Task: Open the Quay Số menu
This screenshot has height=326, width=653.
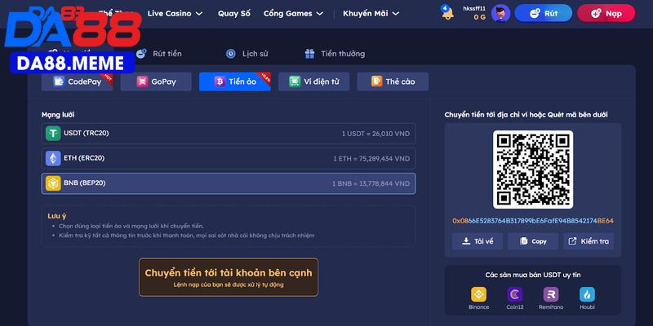Action: coord(234,13)
